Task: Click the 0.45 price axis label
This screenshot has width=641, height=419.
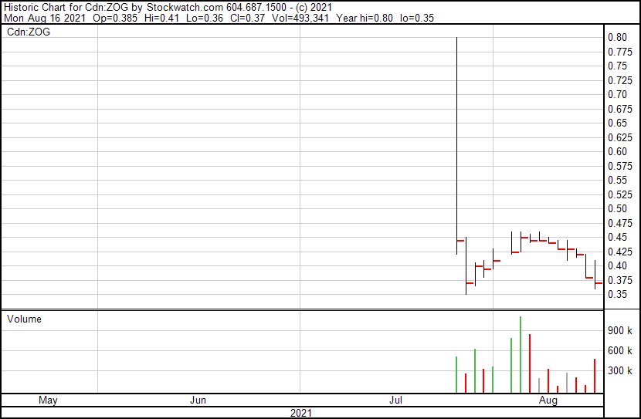Action: pyautogui.click(x=617, y=237)
